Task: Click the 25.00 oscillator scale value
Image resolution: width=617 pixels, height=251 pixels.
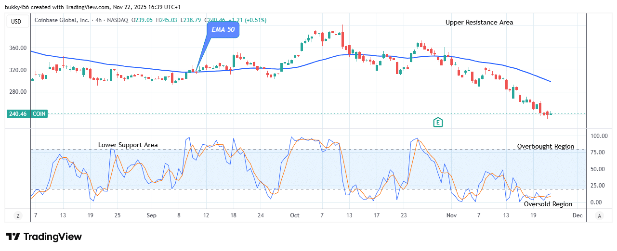Action: point(599,186)
